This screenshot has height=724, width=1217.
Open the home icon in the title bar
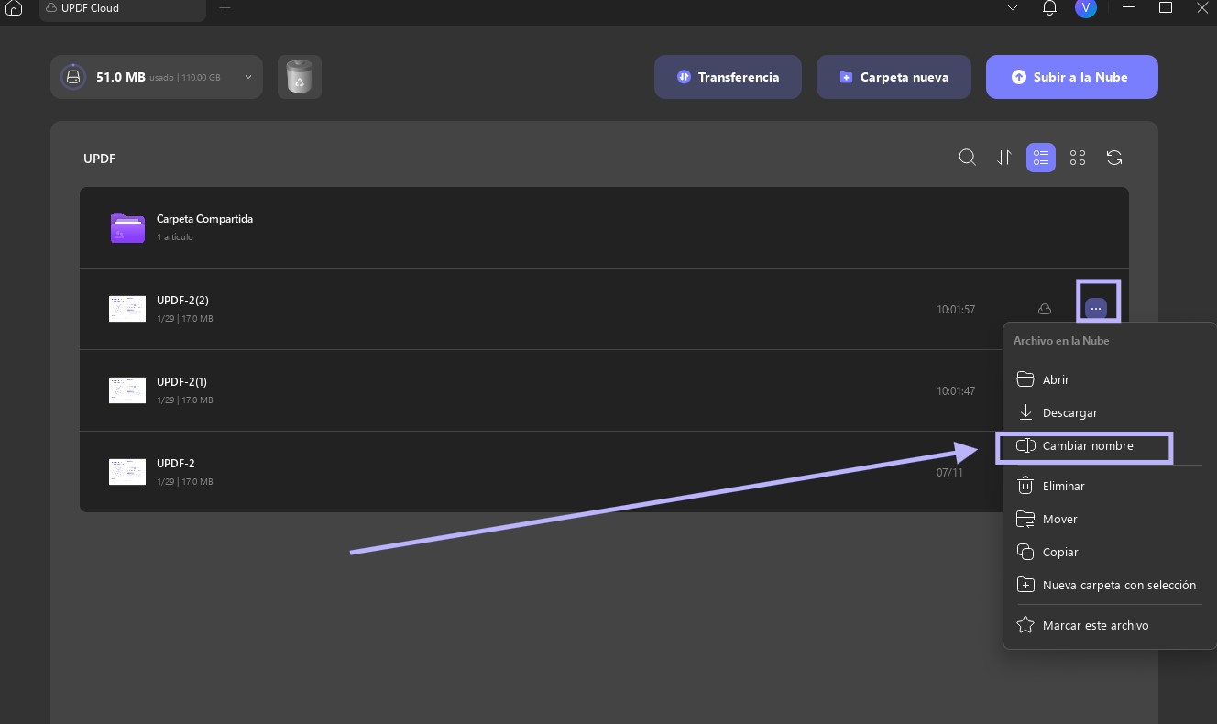point(13,8)
